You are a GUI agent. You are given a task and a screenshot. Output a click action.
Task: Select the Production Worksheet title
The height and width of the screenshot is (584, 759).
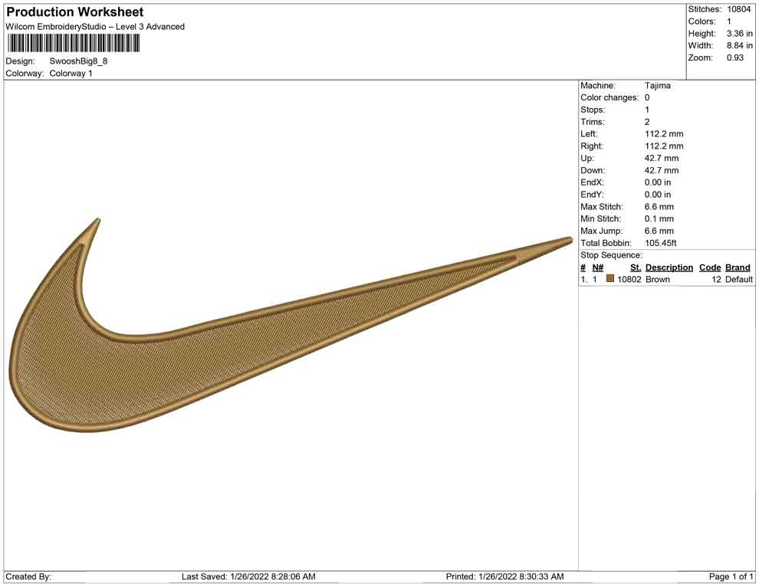74,12
